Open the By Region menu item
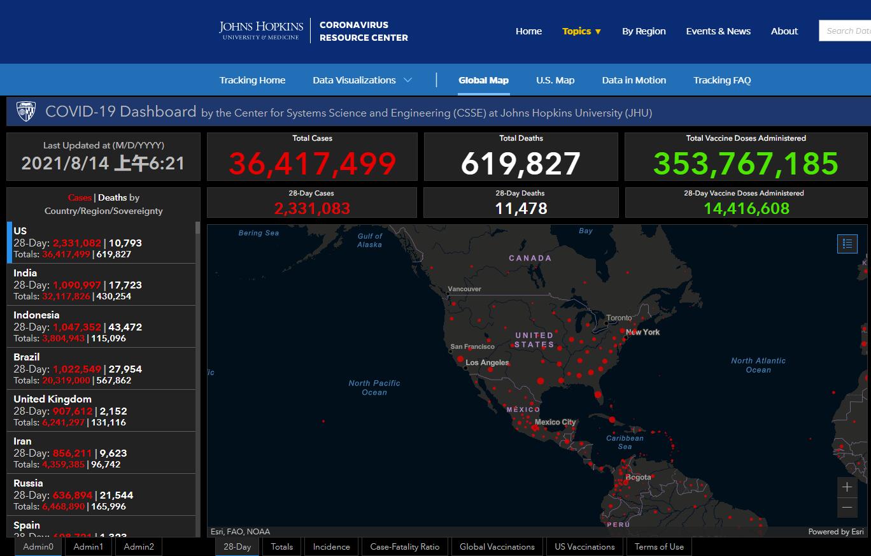 (x=644, y=31)
